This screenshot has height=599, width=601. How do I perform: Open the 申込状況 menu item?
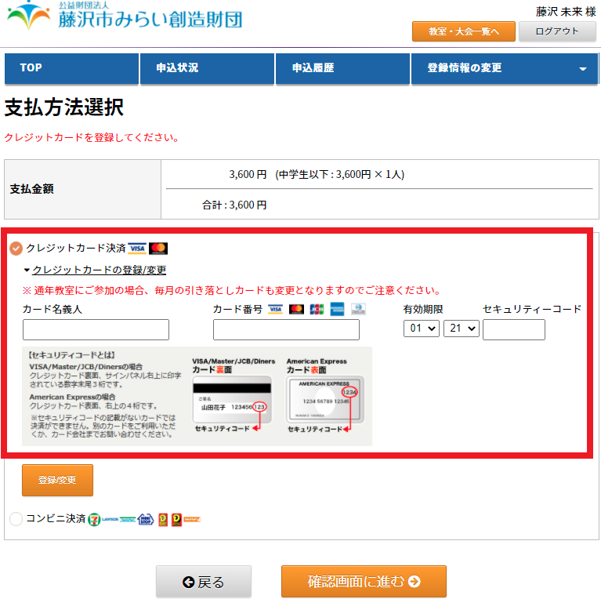point(207,68)
